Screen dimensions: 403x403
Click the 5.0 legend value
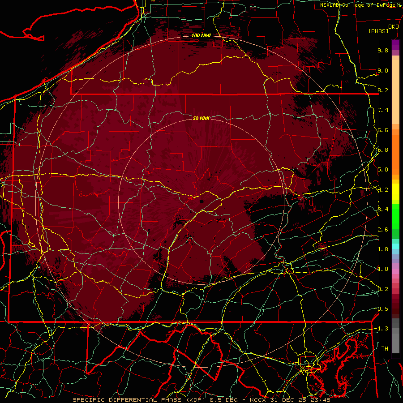[x=383, y=170]
